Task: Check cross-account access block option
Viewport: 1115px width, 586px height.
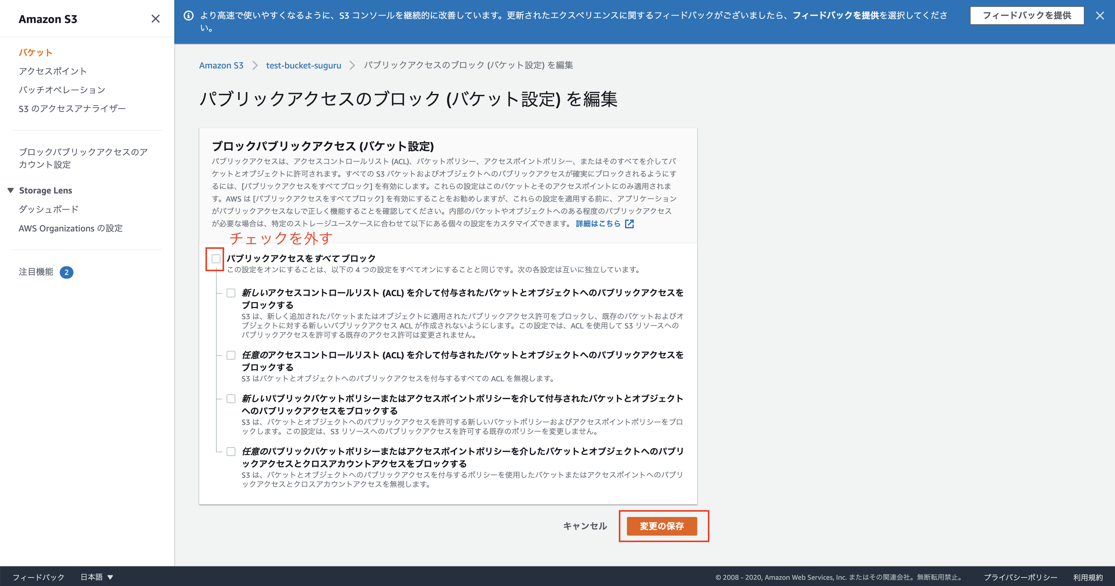Action: click(x=231, y=452)
